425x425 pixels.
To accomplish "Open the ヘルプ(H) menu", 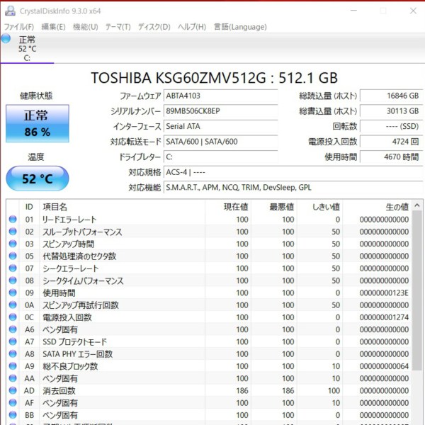I will 192,27.
